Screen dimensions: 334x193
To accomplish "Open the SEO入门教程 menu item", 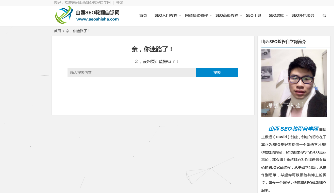I will pyautogui.click(x=166, y=15).
